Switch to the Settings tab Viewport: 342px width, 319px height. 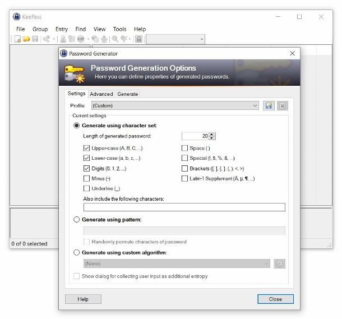(76, 94)
